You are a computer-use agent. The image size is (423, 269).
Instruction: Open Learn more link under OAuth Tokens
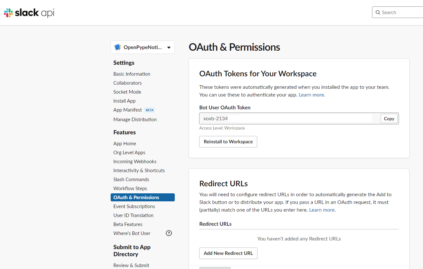(311, 95)
